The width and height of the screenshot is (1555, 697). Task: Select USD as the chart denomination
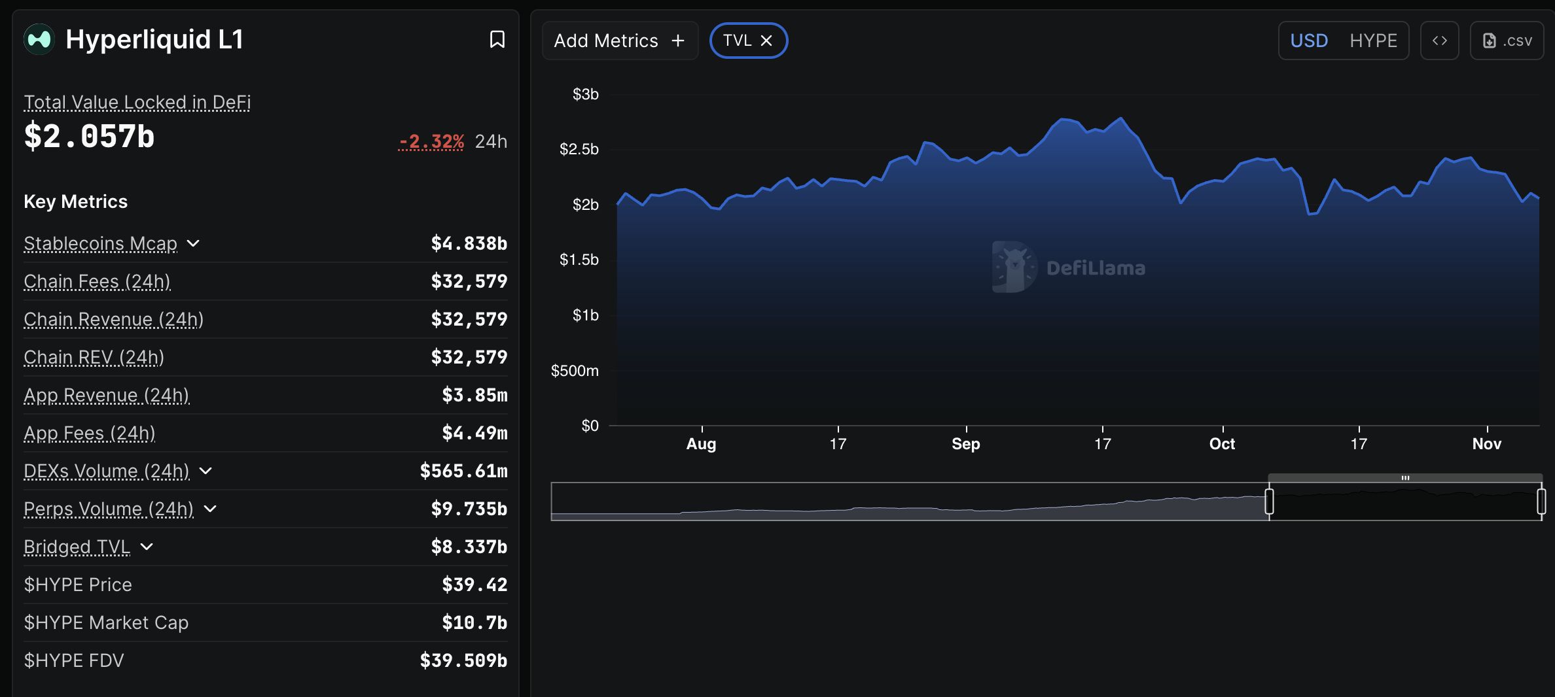1308,40
